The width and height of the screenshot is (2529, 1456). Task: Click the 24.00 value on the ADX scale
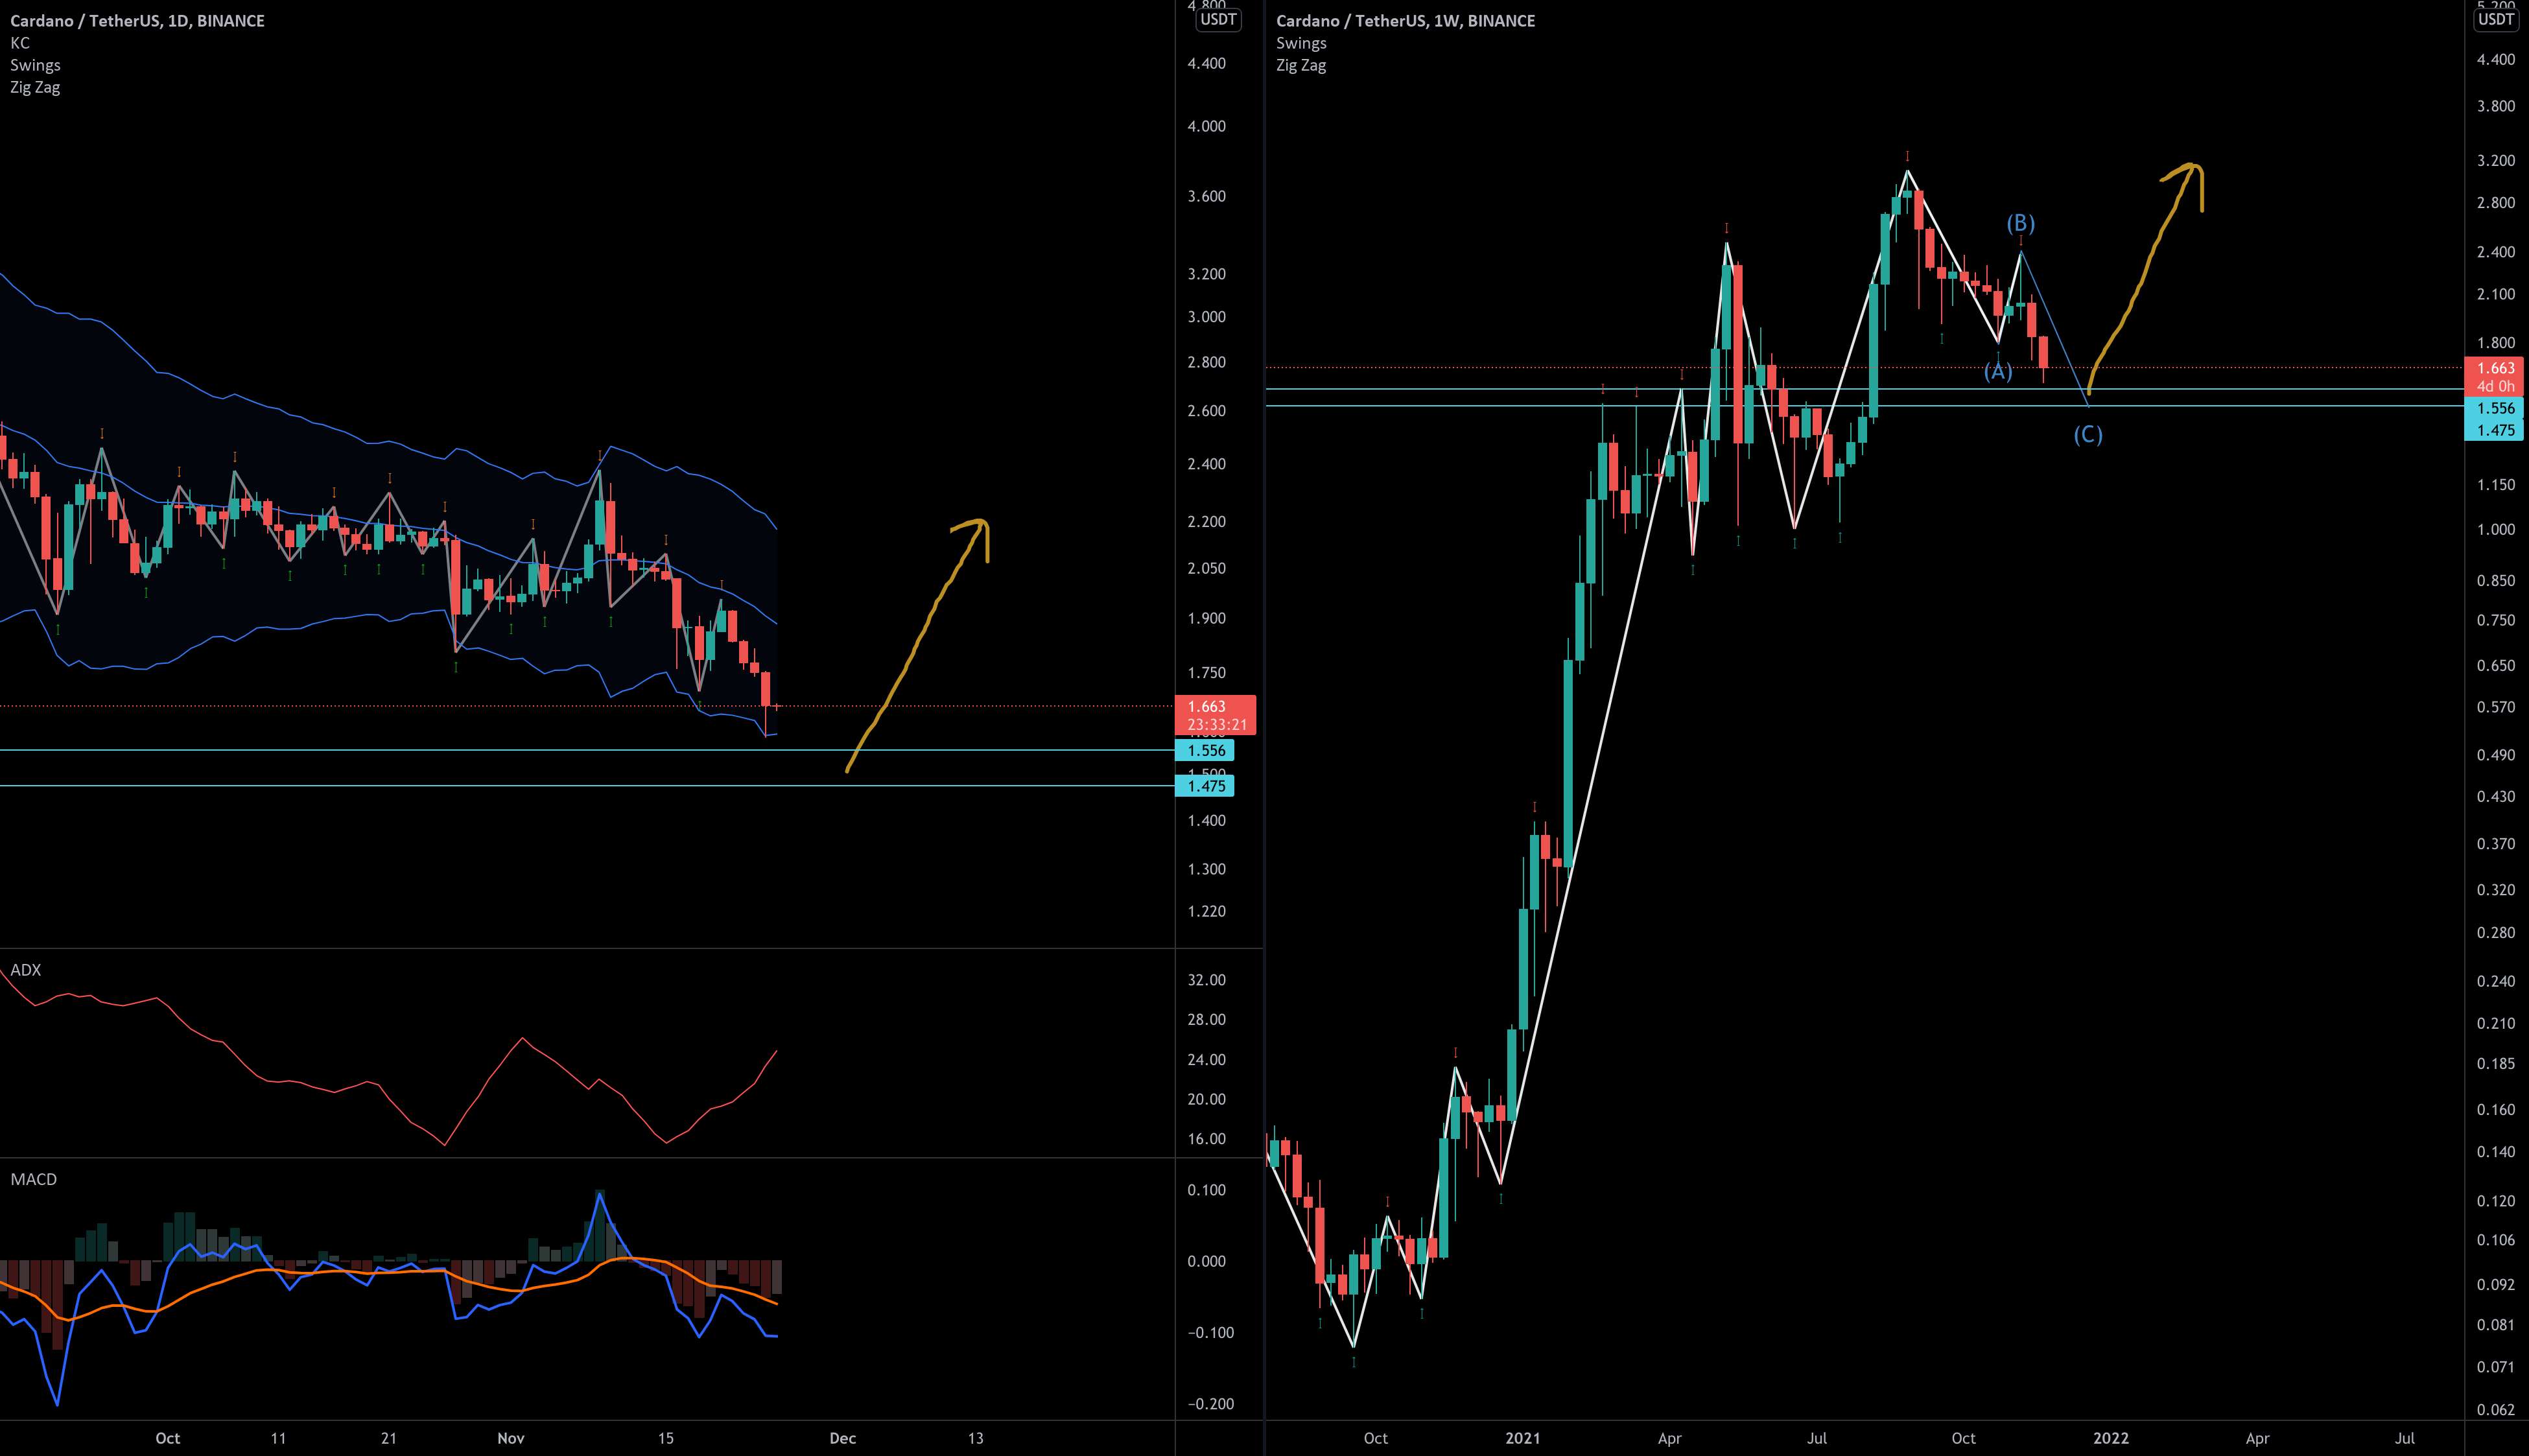[x=1206, y=1059]
